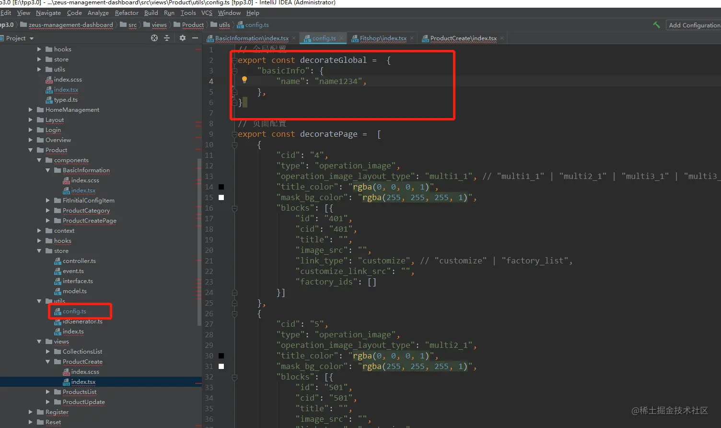Click the type.d.ts file icon
Image resolution: width=721 pixels, height=428 pixels.
pos(49,100)
